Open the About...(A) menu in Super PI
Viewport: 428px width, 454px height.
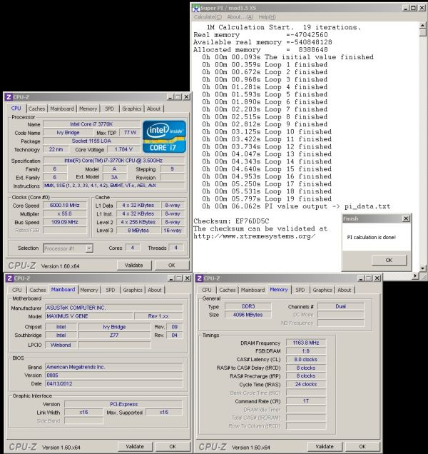coord(240,17)
